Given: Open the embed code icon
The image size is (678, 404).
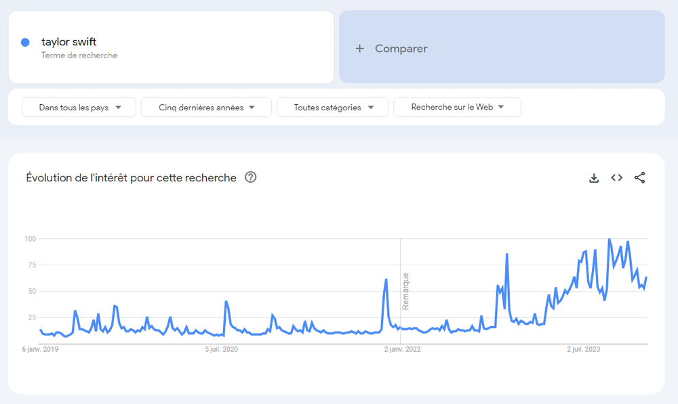Looking at the screenshot, I should pos(616,178).
